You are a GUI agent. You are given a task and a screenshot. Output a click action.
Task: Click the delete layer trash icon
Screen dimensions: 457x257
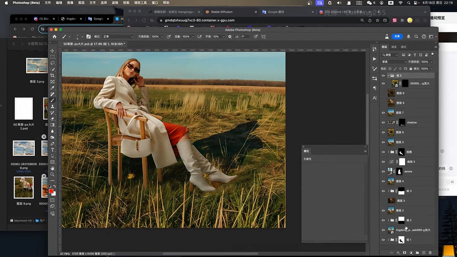coord(430,252)
